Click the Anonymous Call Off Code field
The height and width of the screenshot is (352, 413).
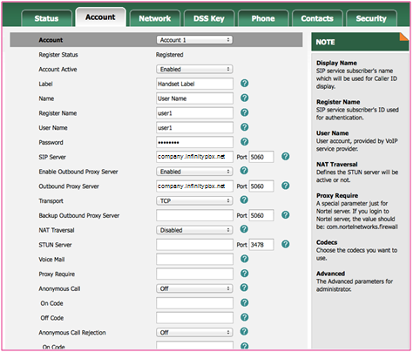click(x=194, y=318)
